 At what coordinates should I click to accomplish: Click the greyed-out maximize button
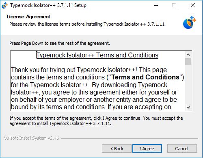pyautogui.click(x=174, y=5)
